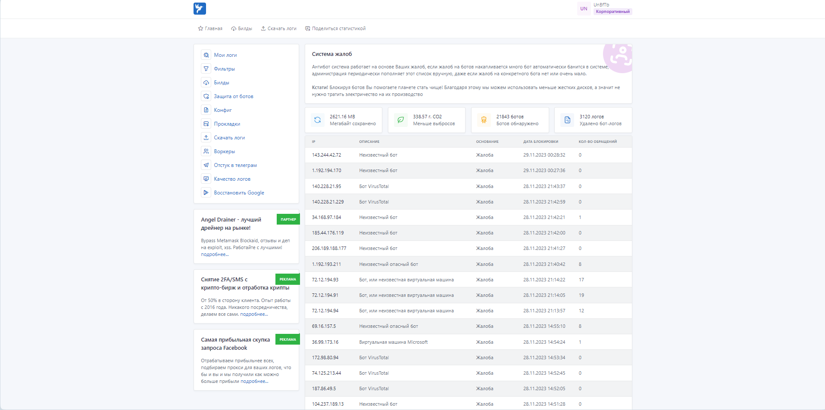Viewport: 825px width, 410px height.
Task: Click the shield icon for Защита от ботов
Action: pos(206,96)
